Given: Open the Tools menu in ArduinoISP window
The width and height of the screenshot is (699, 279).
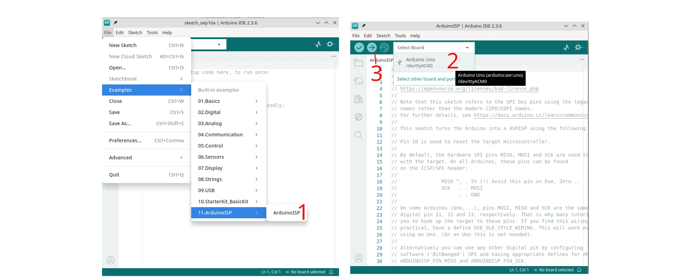Looking at the screenshot, I should tap(400, 36).
